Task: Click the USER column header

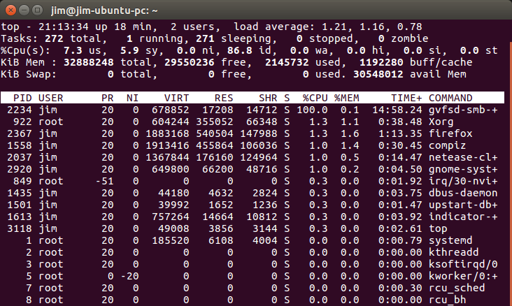Action: (50, 98)
